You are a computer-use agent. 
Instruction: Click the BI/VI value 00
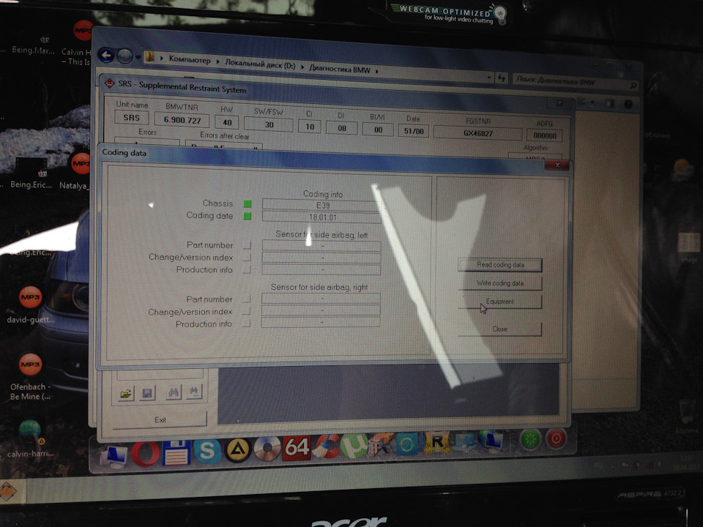[x=378, y=130]
